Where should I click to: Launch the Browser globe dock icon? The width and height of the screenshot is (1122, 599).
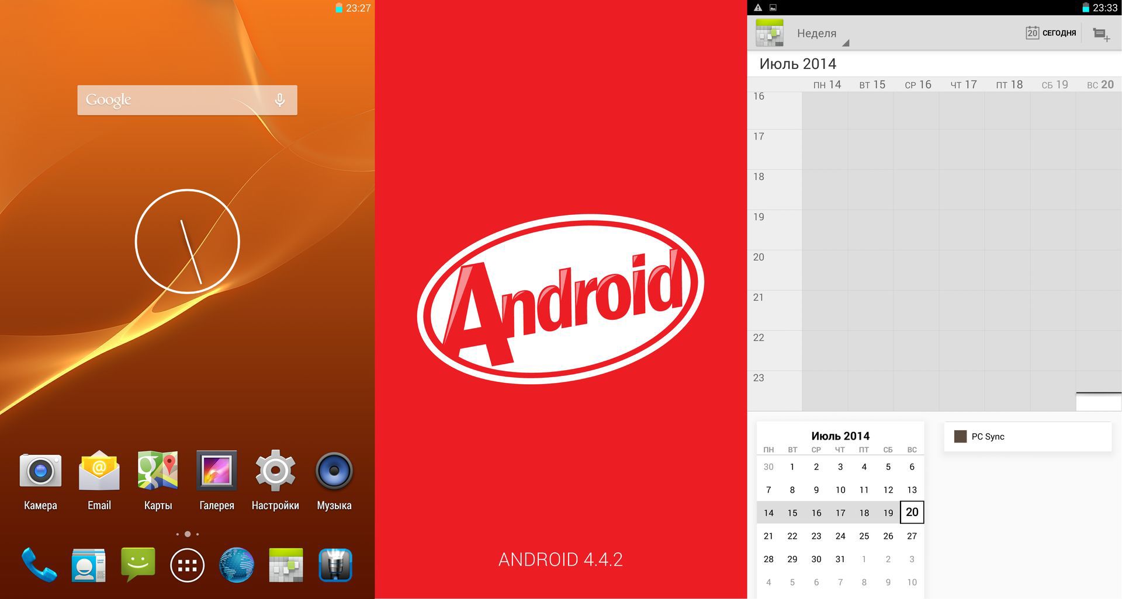[x=236, y=565]
